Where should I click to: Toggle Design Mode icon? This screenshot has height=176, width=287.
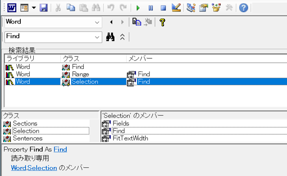click(x=176, y=8)
